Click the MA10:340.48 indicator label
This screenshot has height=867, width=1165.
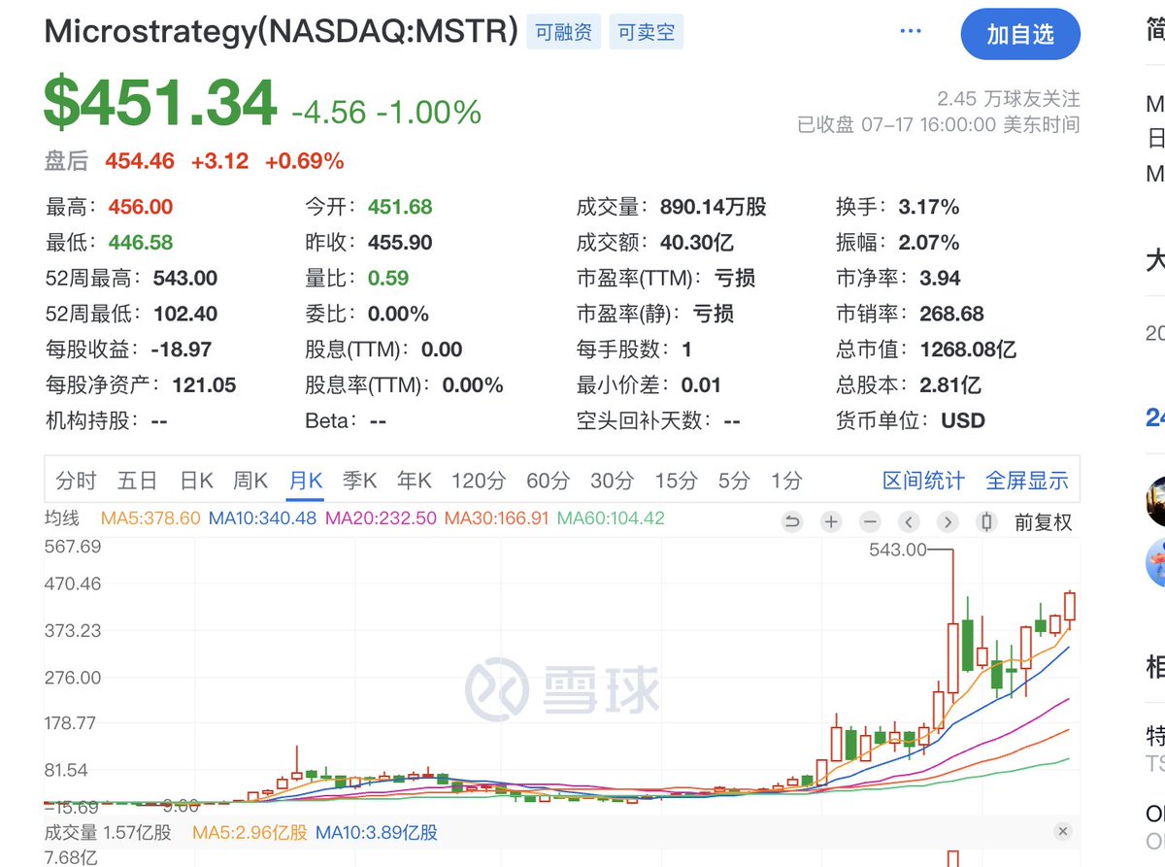[262, 518]
